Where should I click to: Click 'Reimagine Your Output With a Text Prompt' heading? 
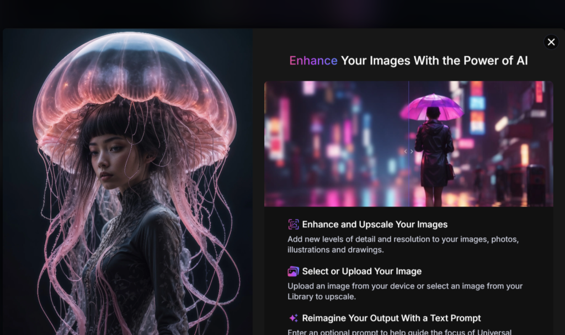point(391,318)
